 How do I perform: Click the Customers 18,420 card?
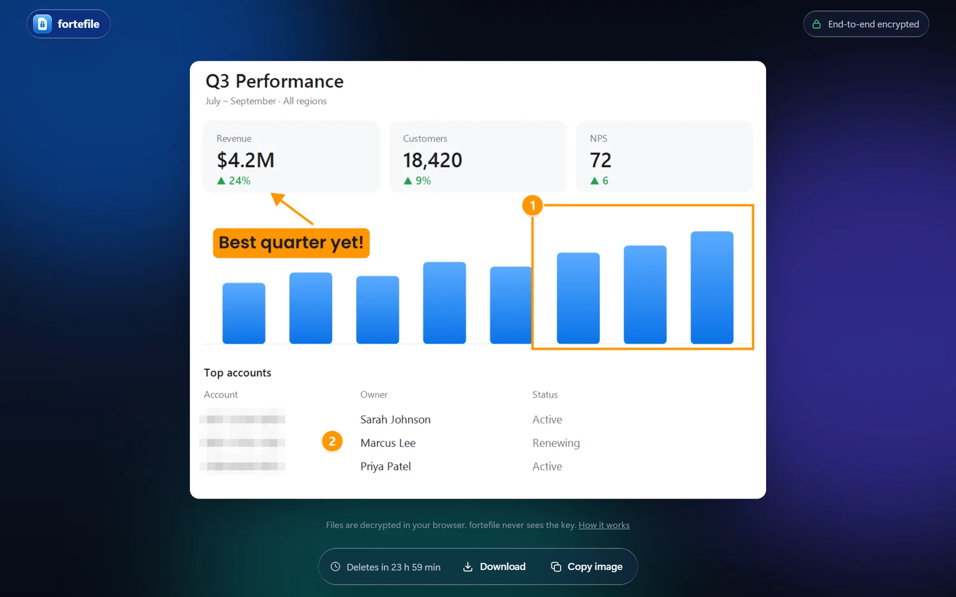point(478,156)
